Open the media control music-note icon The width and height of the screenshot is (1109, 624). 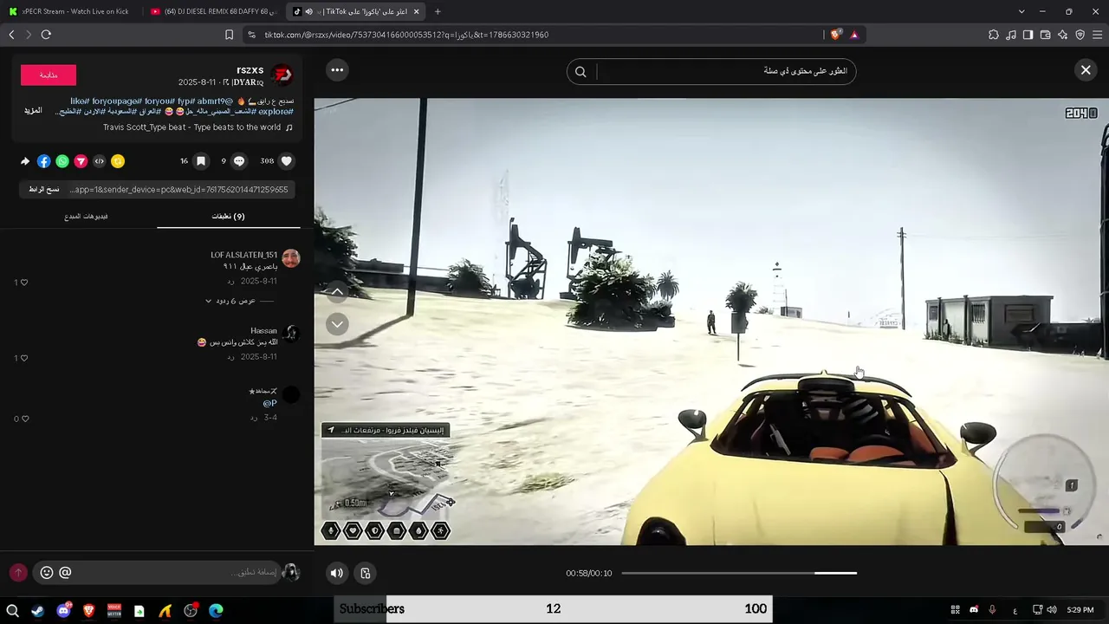[1011, 35]
